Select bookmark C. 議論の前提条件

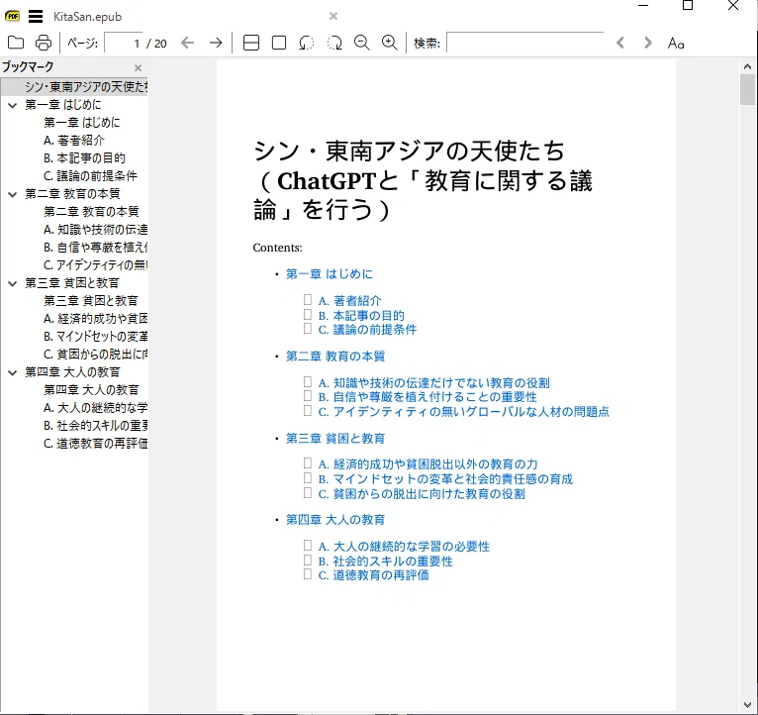(x=90, y=176)
